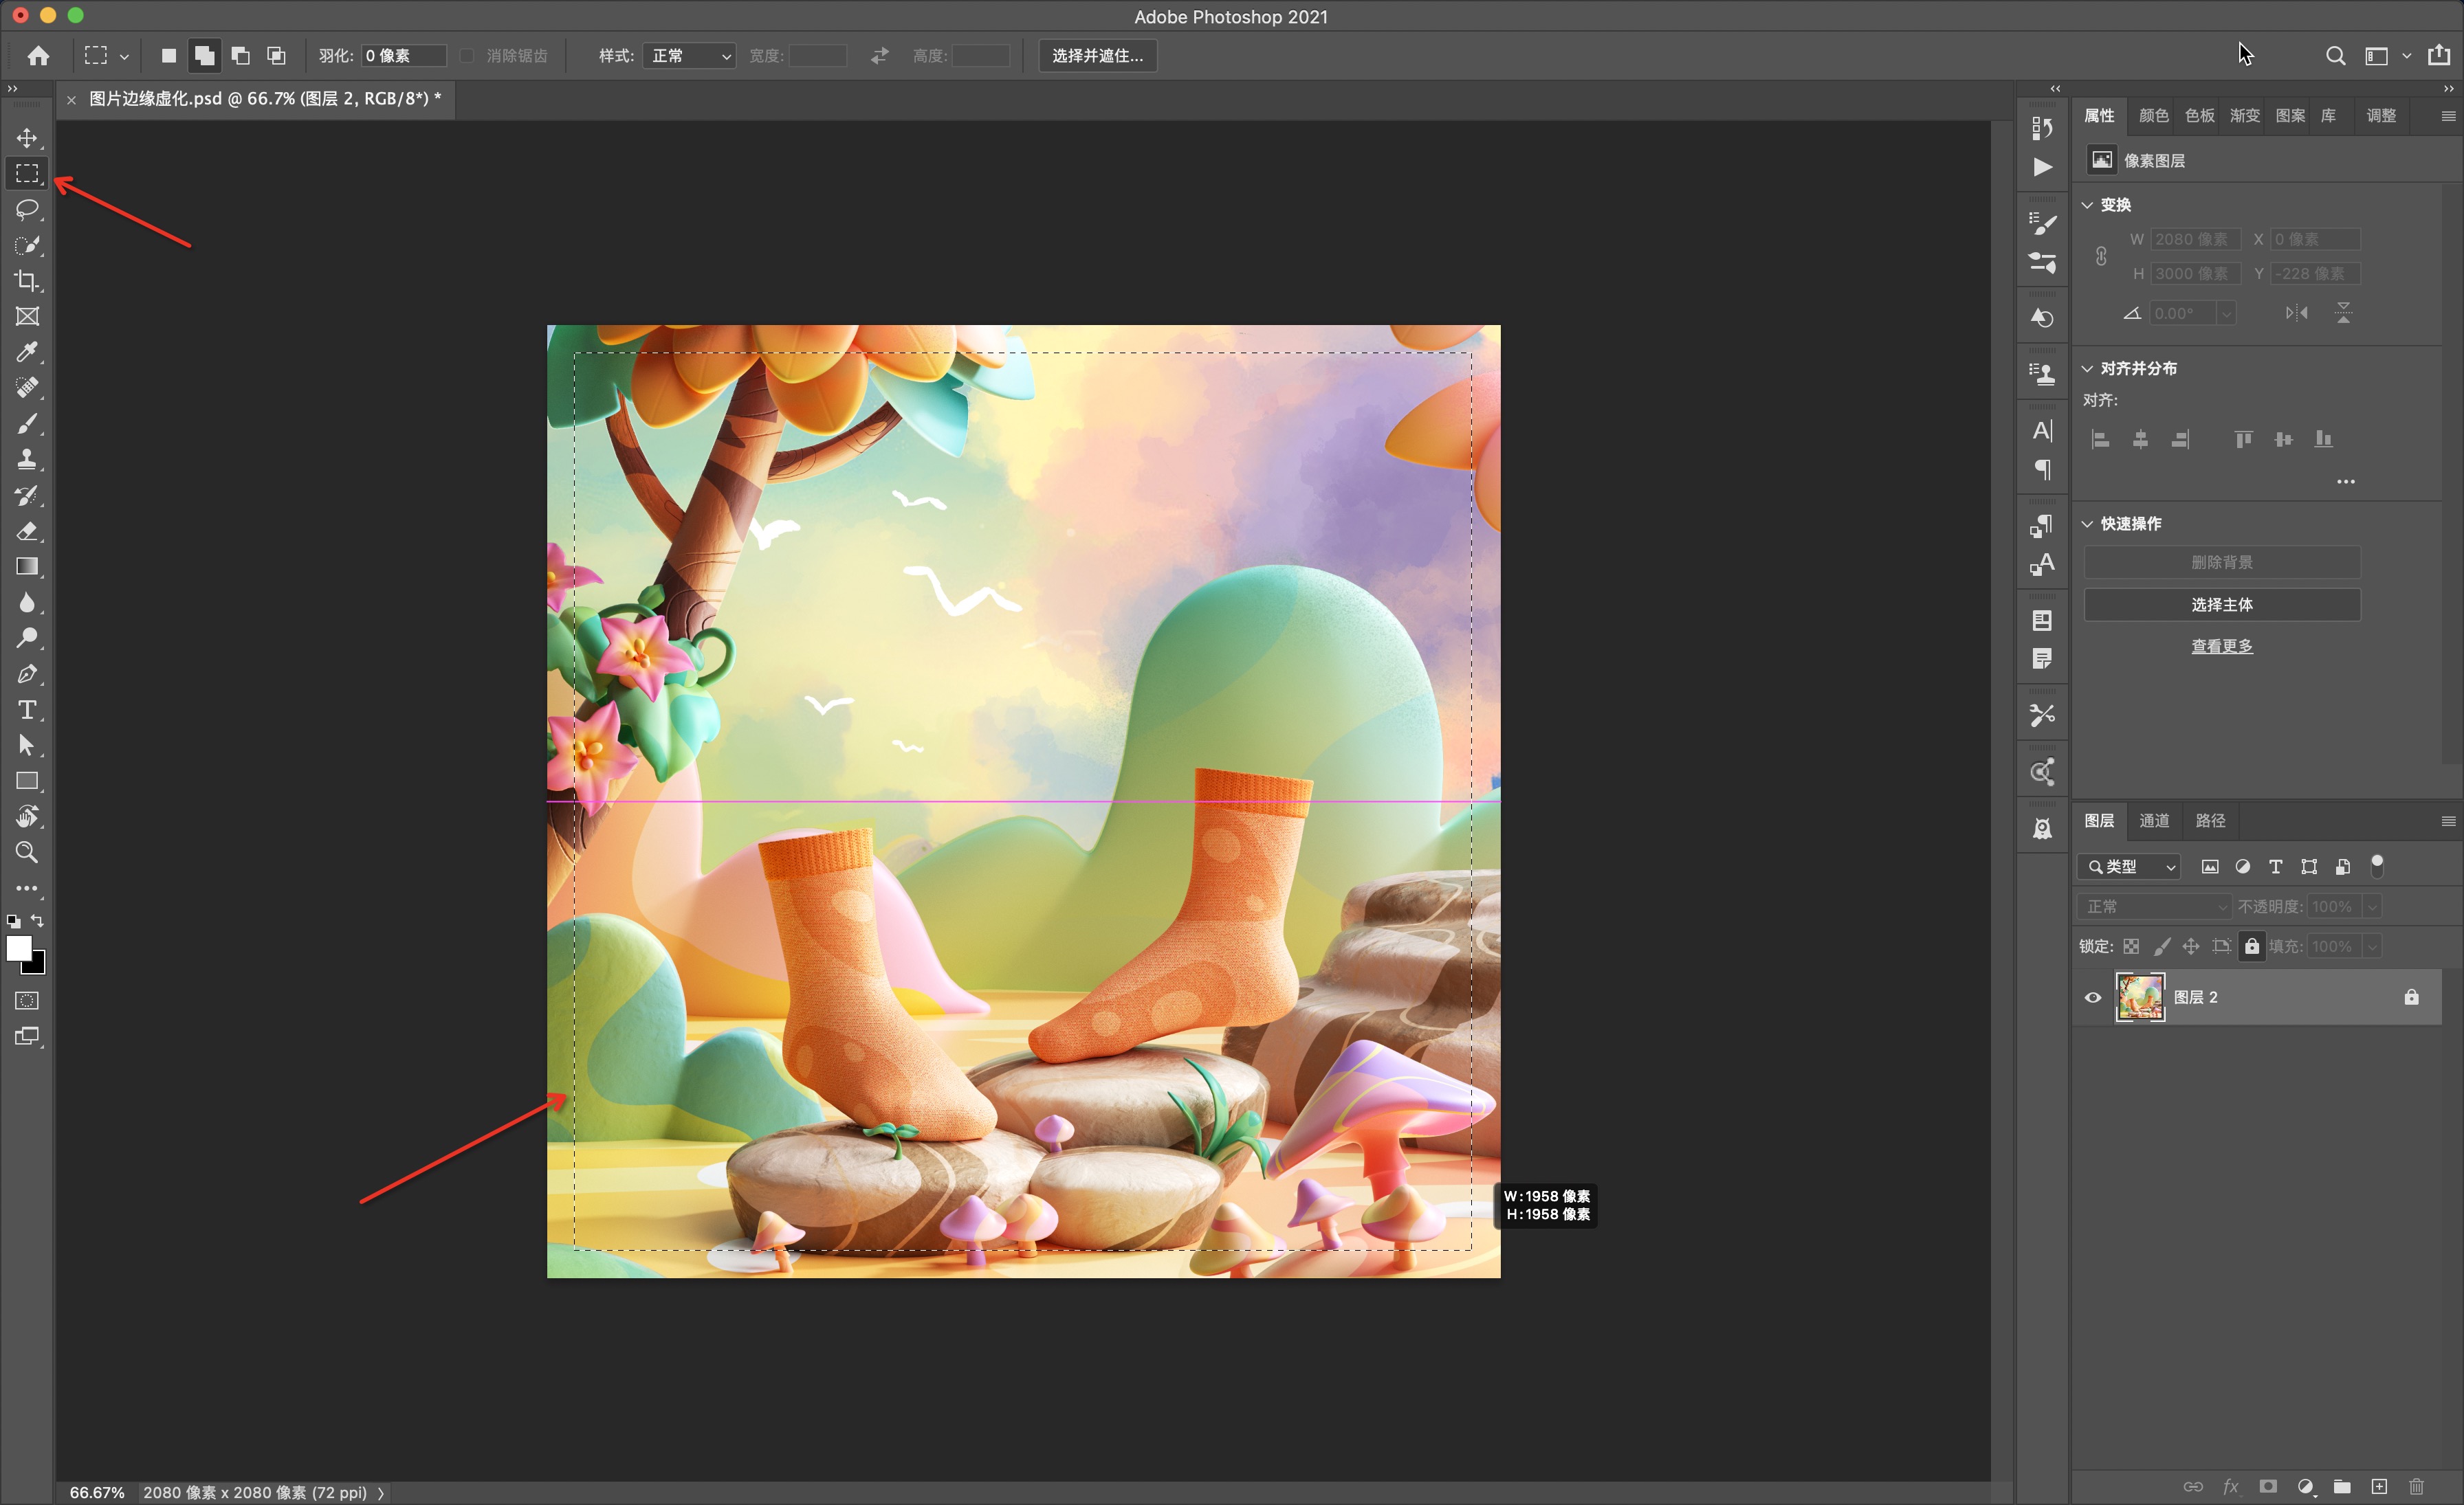This screenshot has height=1505, width=2464.
Task: Click the 查看更多 link
Action: pos(2221,647)
